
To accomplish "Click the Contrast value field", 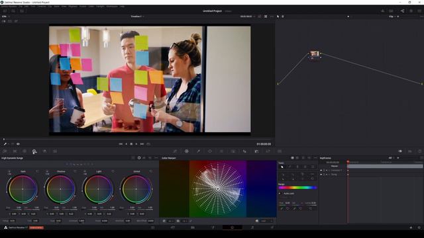I will click(81, 221).
